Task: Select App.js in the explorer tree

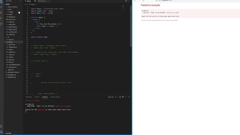Action: [x=10, y=42]
